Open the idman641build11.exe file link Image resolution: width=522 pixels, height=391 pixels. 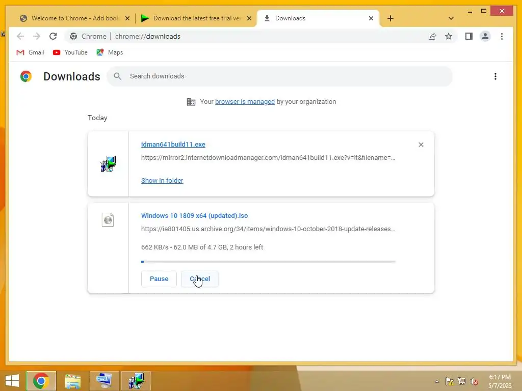point(173,144)
